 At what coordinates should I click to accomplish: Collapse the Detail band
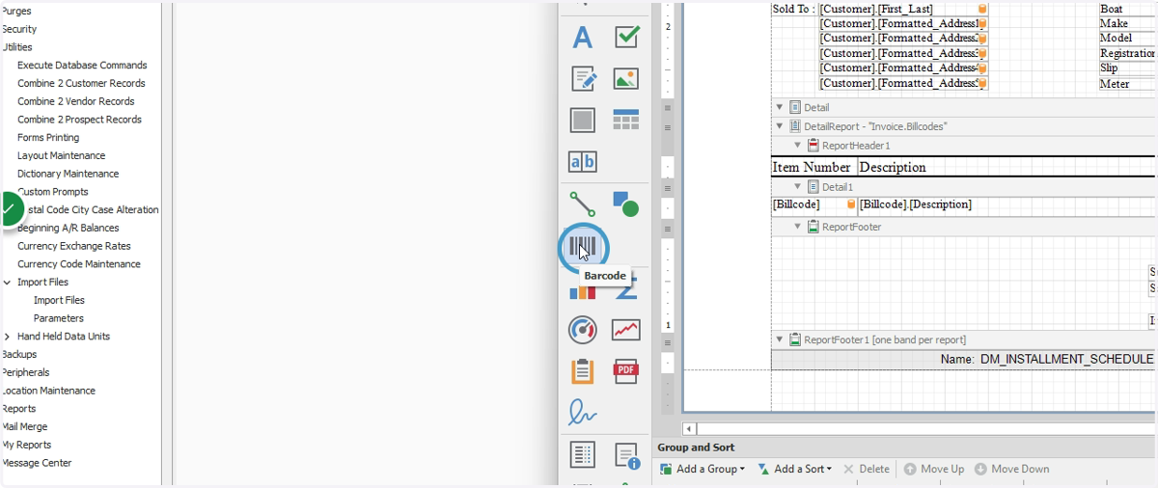(x=780, y=107)
